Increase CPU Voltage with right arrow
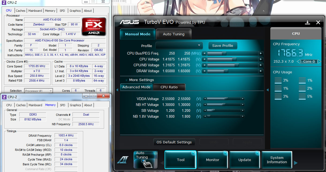 [261, 59]
